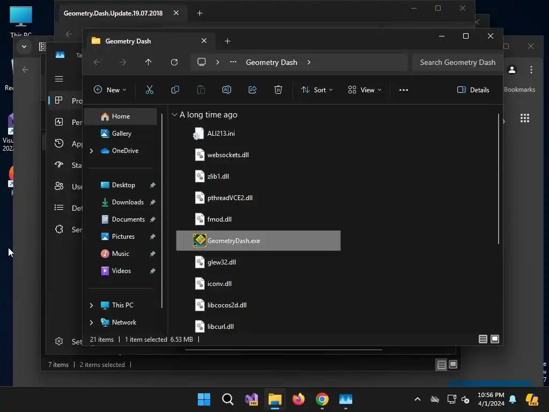Image resolution: width=549 pixels, height=412 pixels.
Task: Open the Sort dropdown menu
Action: click(x=316, y=90)
